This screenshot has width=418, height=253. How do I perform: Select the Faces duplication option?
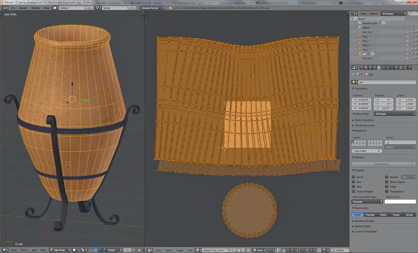click(x=396, y=215)
